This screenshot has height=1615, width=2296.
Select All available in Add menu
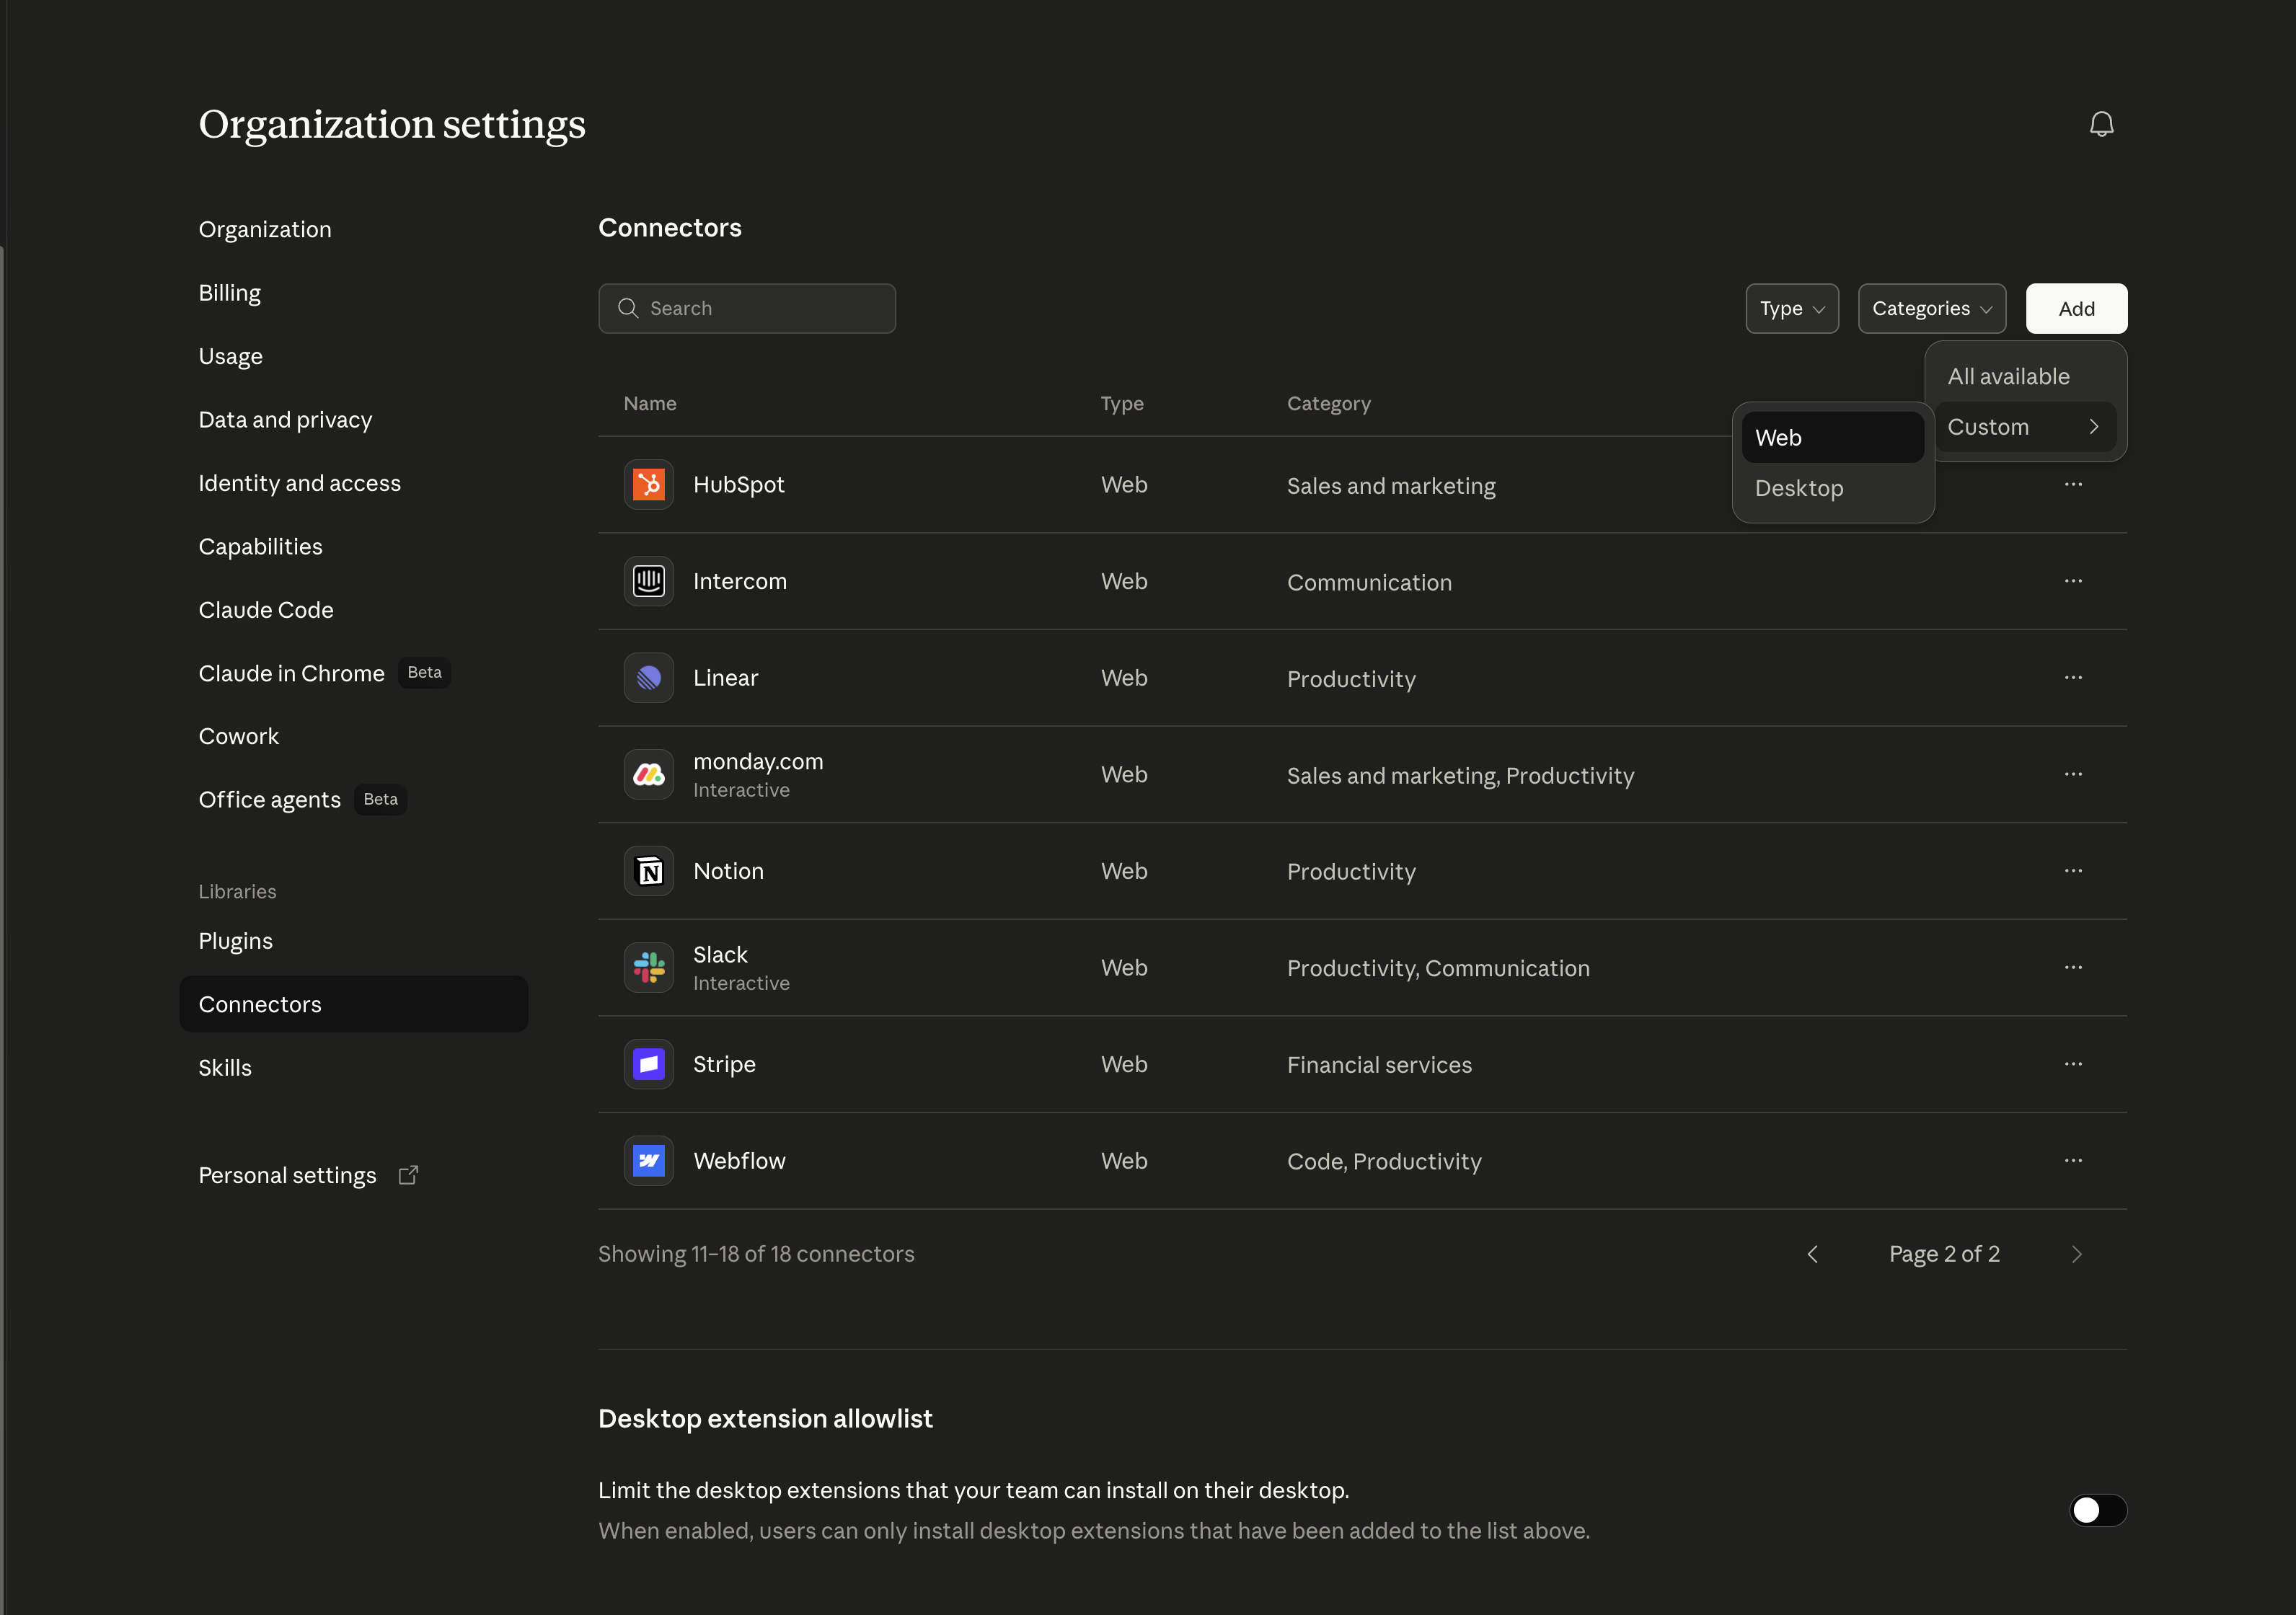[x=2009, y=377]
